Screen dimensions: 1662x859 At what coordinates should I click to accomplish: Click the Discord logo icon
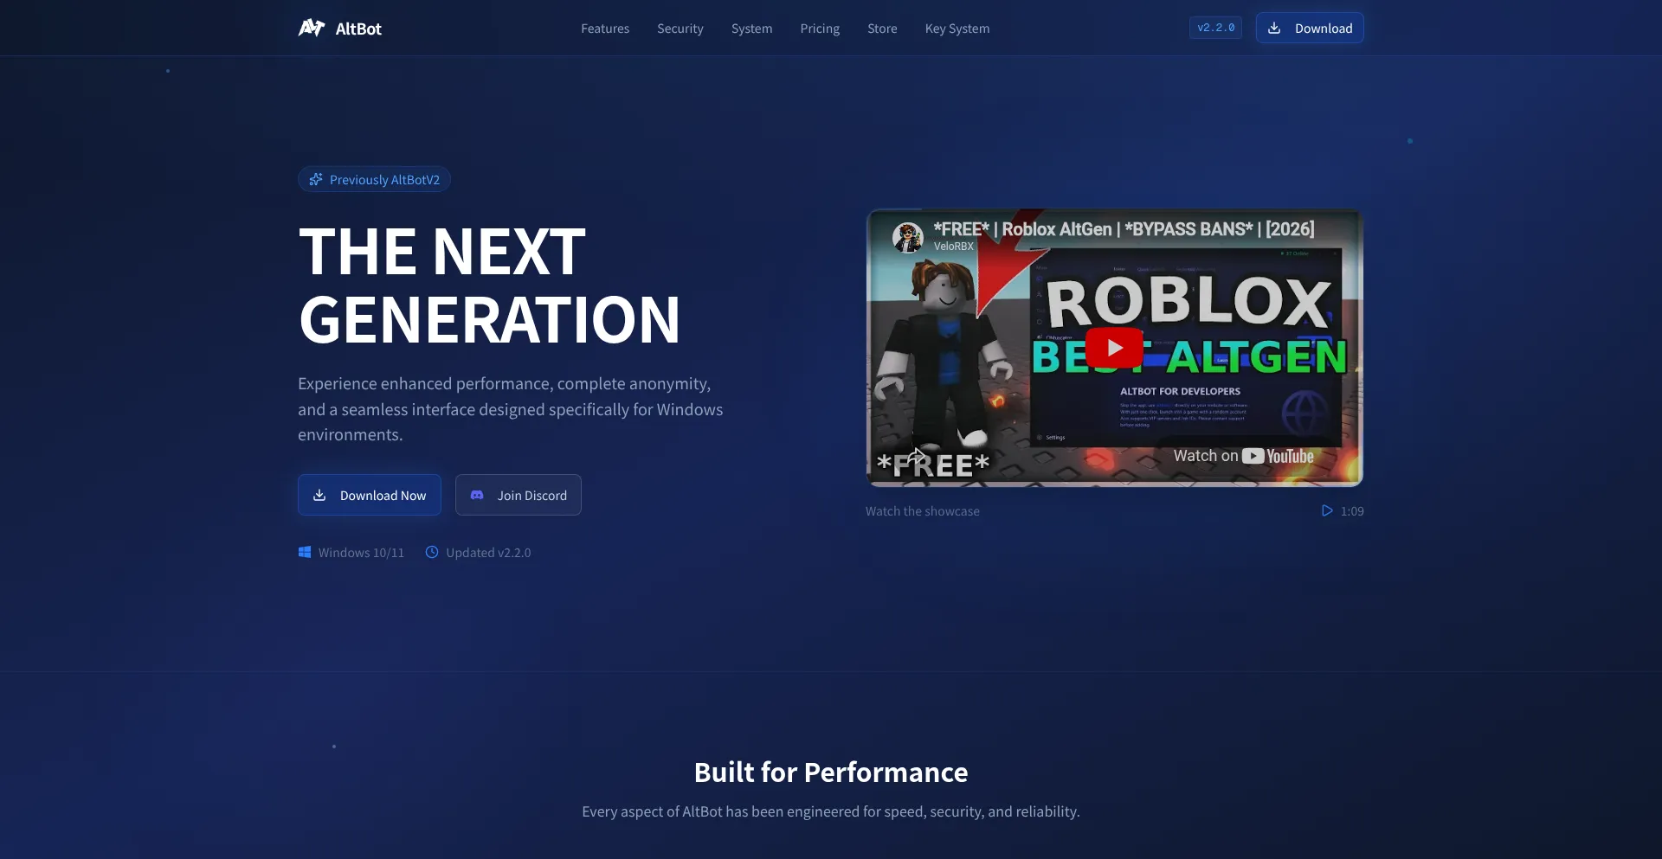(x=477, y=495)
